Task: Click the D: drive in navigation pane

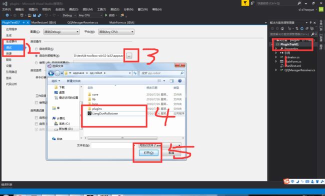Action: [65, 129]
